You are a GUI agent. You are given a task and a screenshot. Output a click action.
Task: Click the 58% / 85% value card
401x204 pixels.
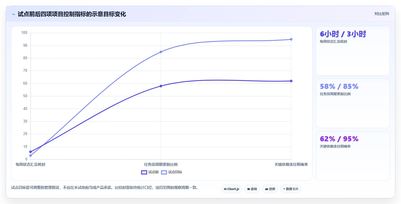pyautogui.click(x=353, y=103)
